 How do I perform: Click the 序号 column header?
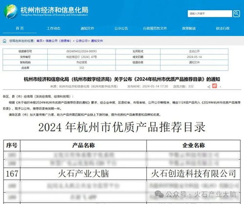(12, 145)
